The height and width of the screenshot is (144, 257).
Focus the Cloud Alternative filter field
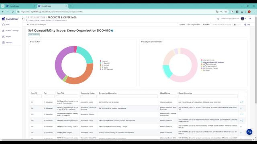pos(208,96)
